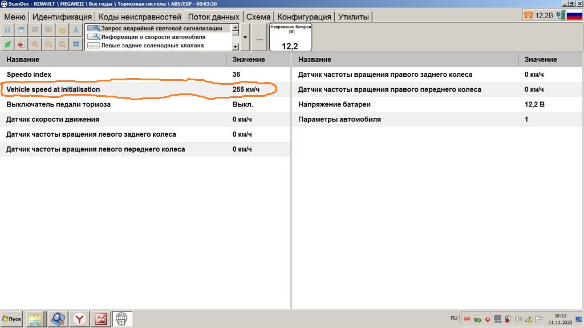Click the green leaf toolbar icon

click(7, 44)
